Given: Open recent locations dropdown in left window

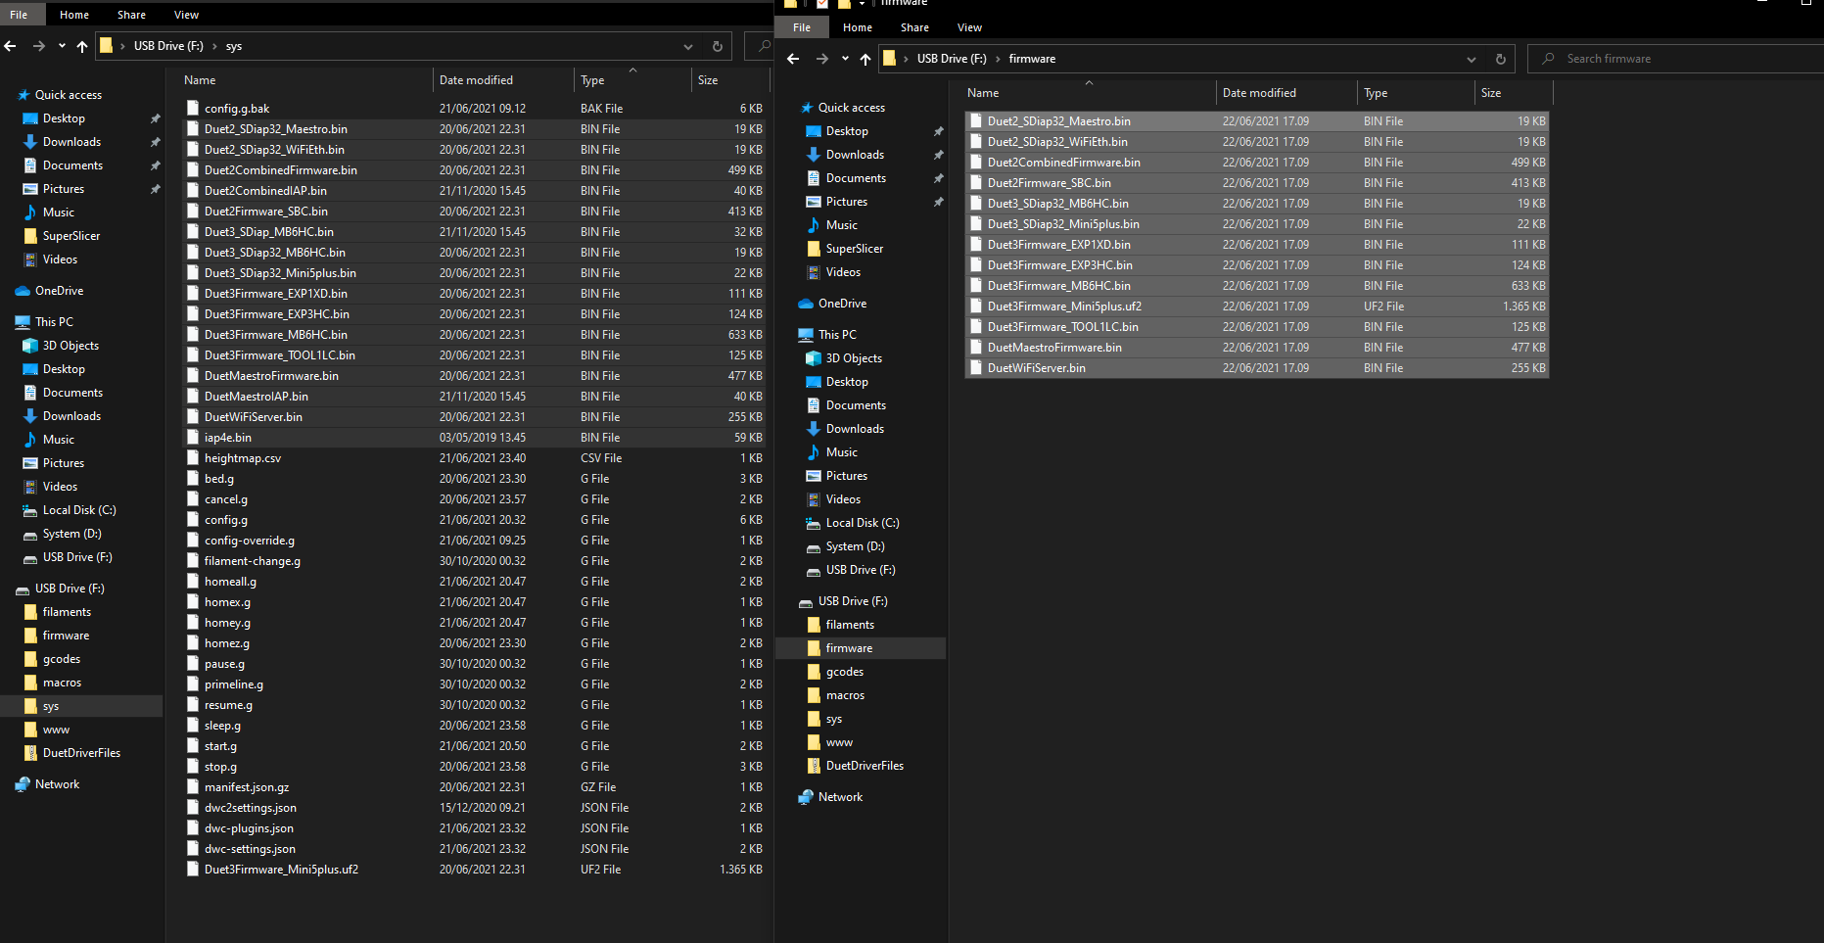Looking at the screenshot, I should click(62, 46).
